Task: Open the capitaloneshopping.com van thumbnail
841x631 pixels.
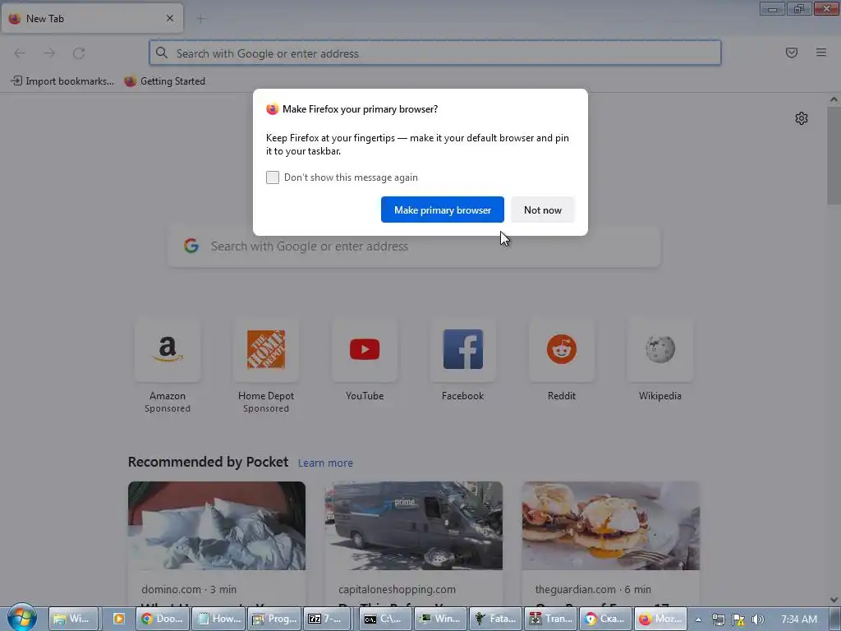Action: [414, 526]
